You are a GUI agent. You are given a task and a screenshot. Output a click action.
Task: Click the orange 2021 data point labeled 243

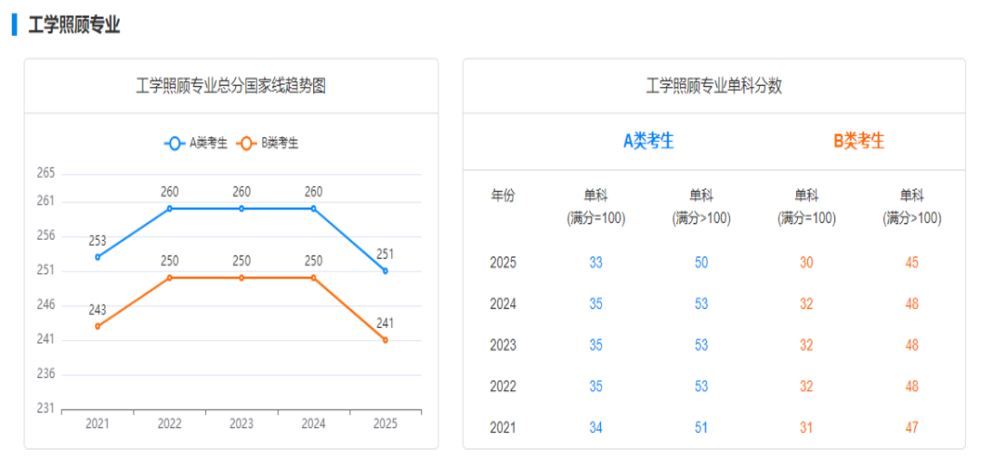[98, 326]
